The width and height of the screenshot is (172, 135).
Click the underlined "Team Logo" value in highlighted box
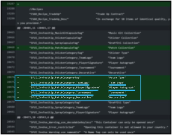tap(117, 82)
